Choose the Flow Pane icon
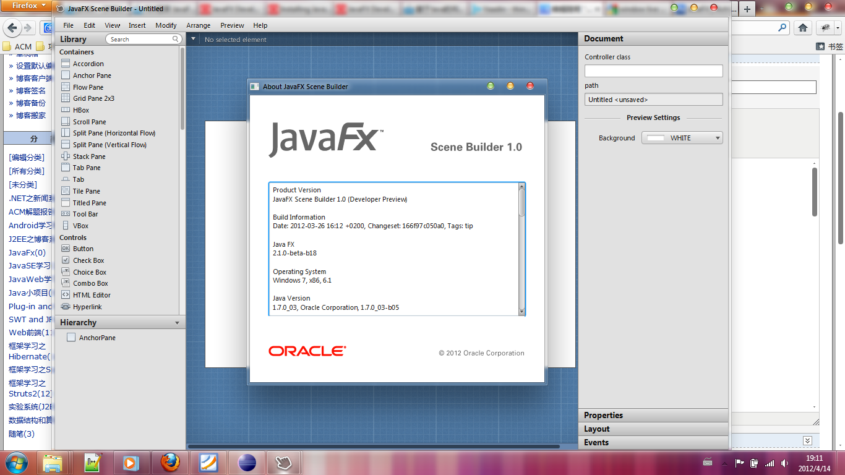 (66, 87)
